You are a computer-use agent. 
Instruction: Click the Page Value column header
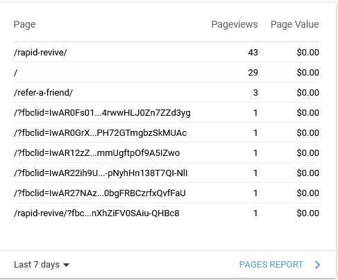[295, 24]
